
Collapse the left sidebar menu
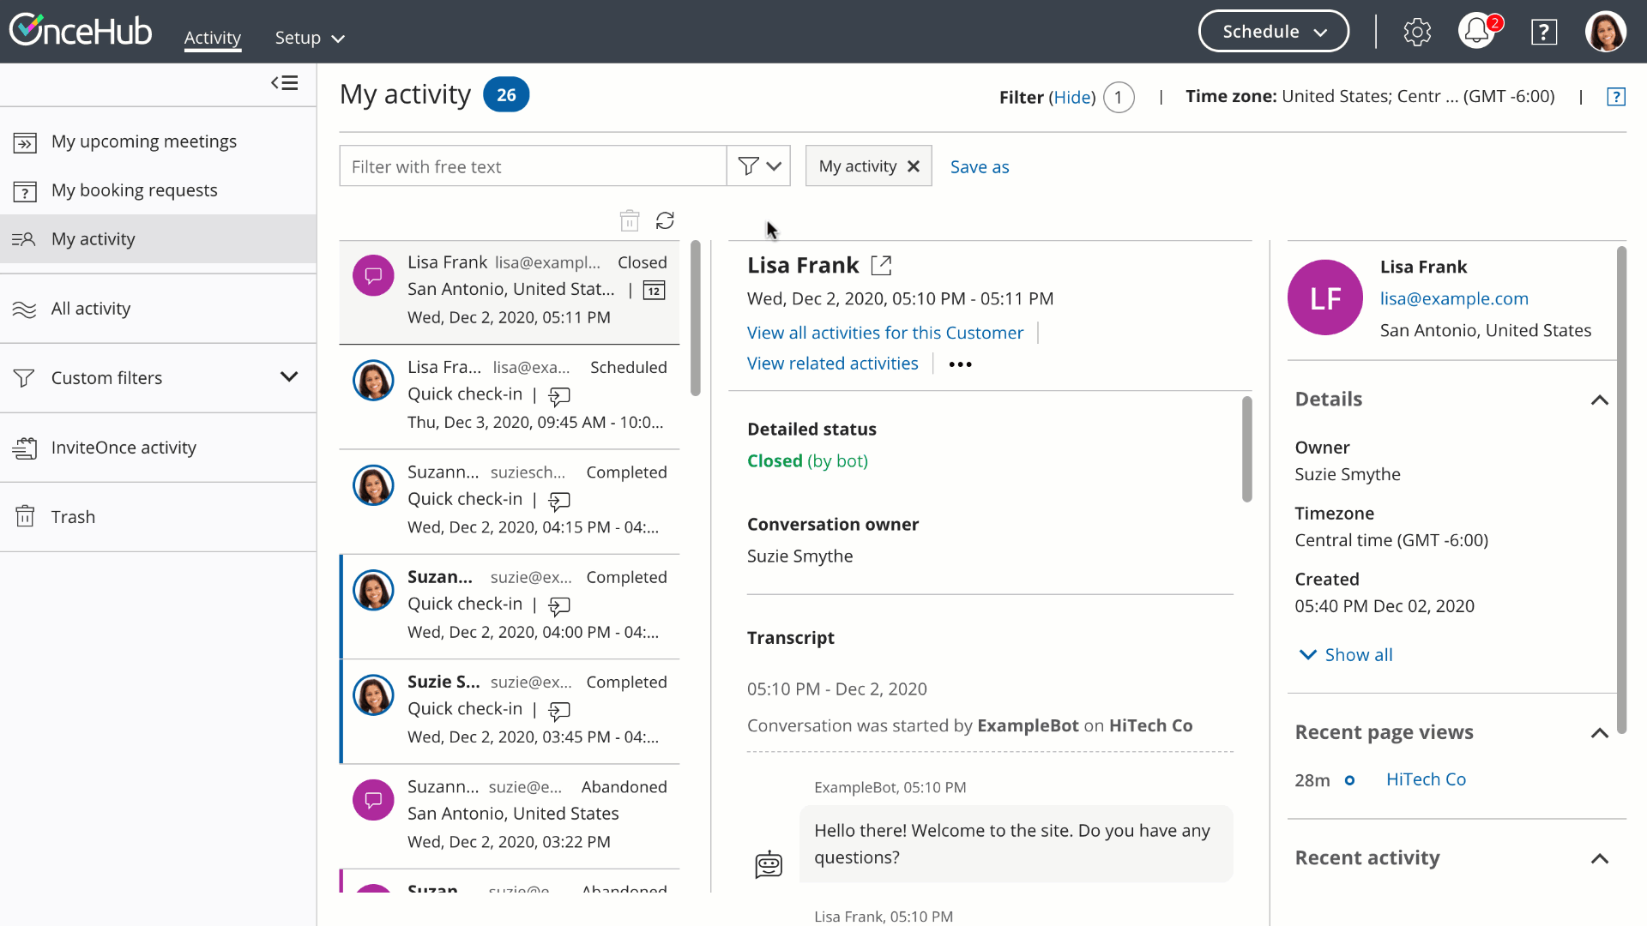[285, 83]
